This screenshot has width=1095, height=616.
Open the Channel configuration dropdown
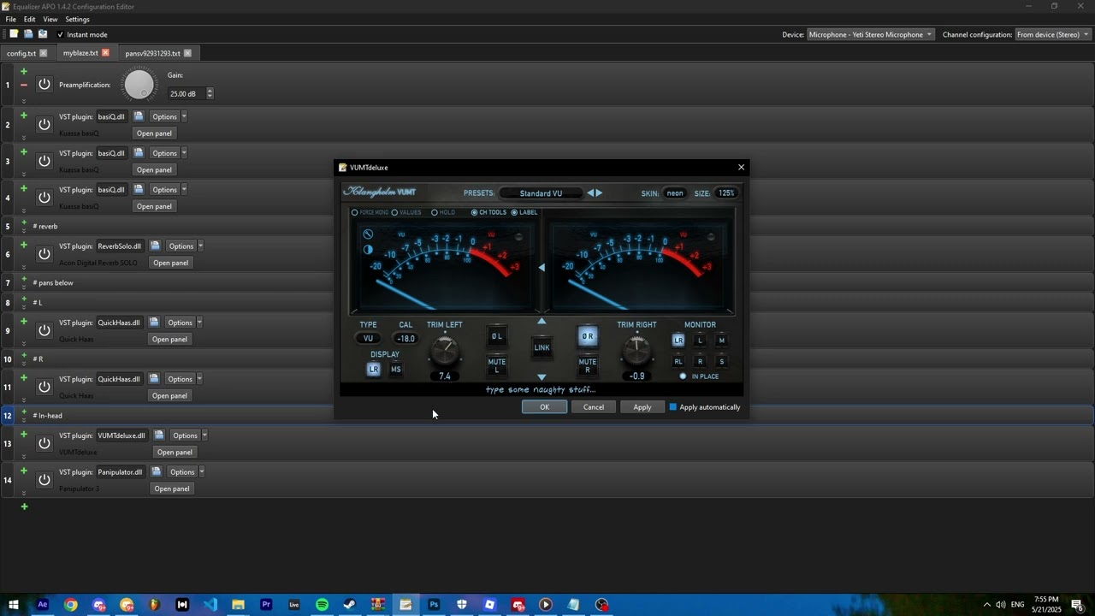(x=1053, y=34)
